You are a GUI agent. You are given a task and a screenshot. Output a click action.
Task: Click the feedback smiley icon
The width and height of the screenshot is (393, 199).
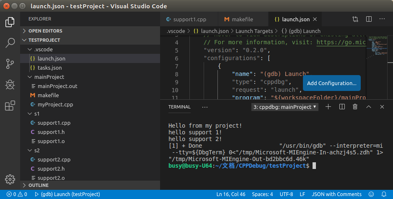pos(371,194)
